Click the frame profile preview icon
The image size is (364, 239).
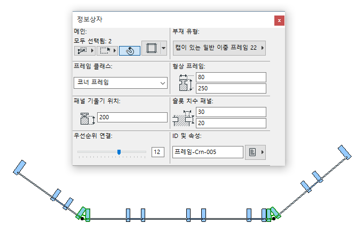click(151, 48)
